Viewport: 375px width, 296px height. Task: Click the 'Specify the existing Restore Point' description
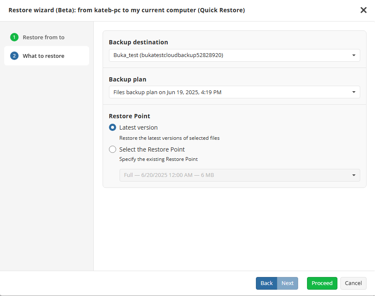point(158,160)
